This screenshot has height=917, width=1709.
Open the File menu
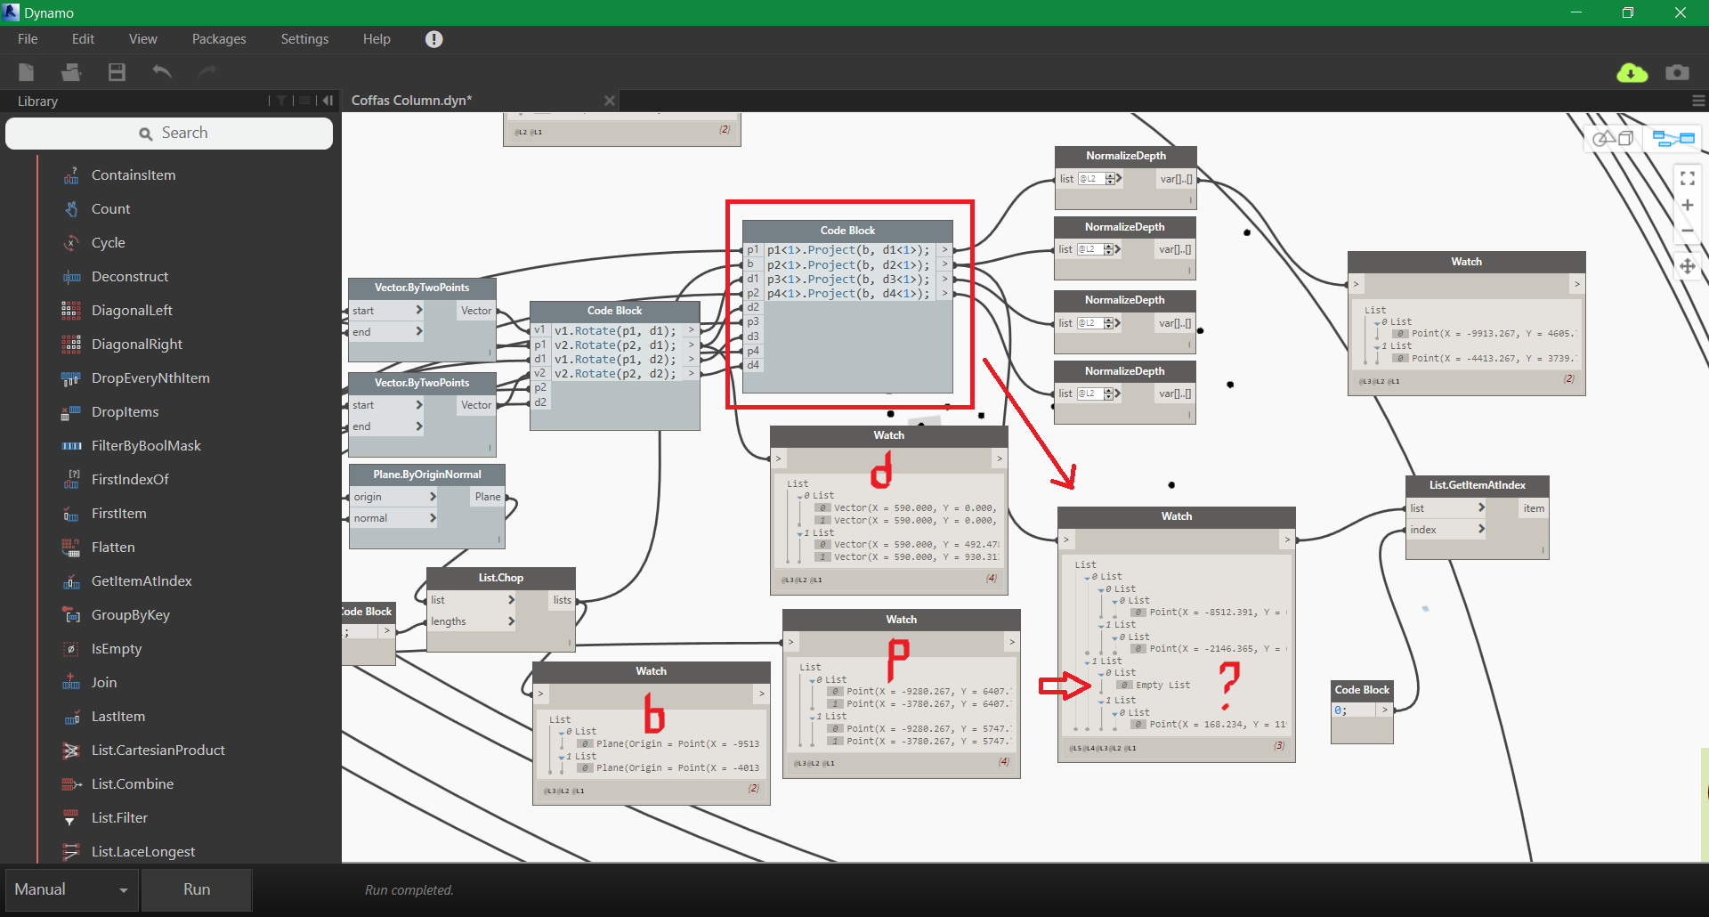coord(28,39)
